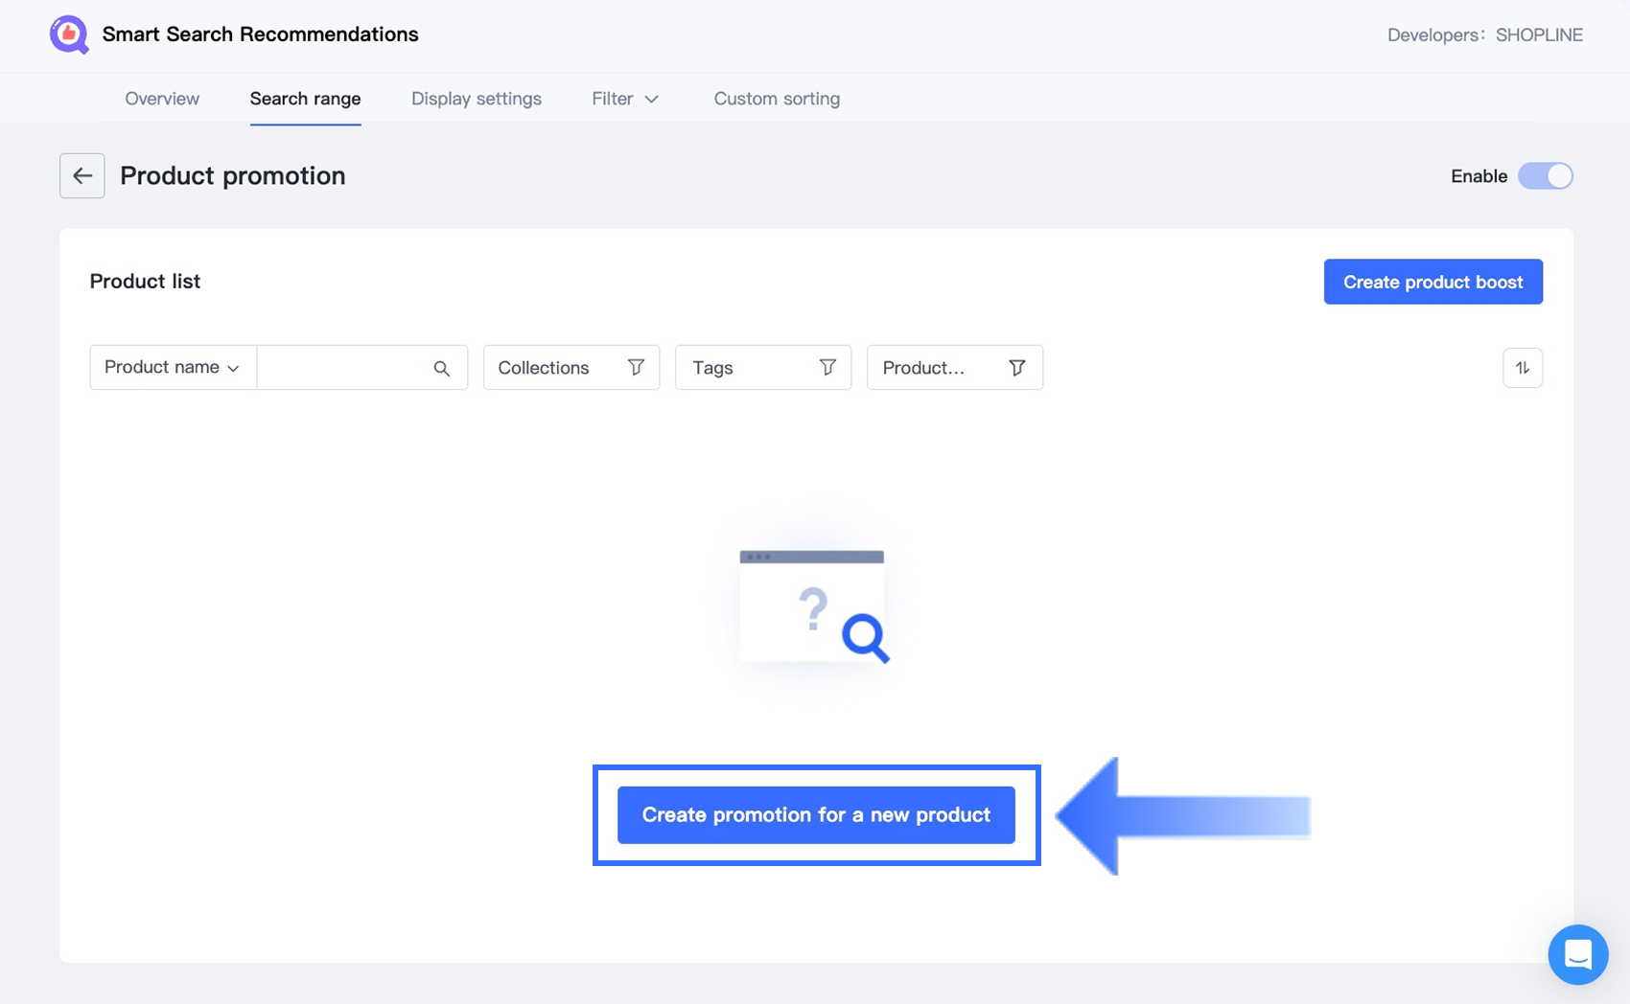Click the magnifier search icon

coord(441,368)
